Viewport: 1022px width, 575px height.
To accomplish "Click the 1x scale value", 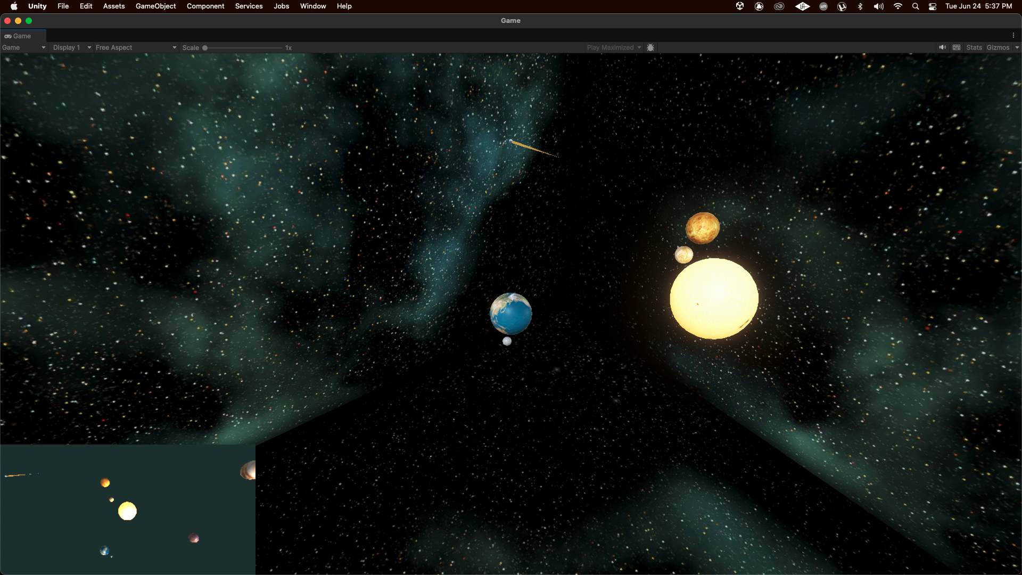I will point(289,48).
